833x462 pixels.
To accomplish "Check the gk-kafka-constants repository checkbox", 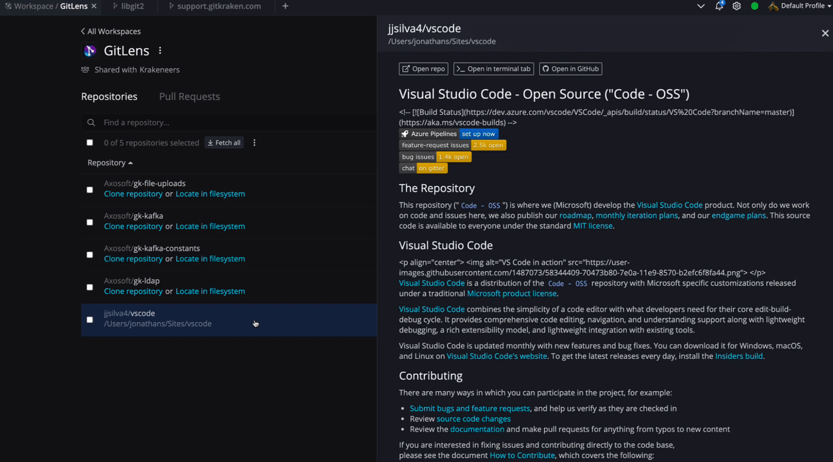I will [90, 255].
